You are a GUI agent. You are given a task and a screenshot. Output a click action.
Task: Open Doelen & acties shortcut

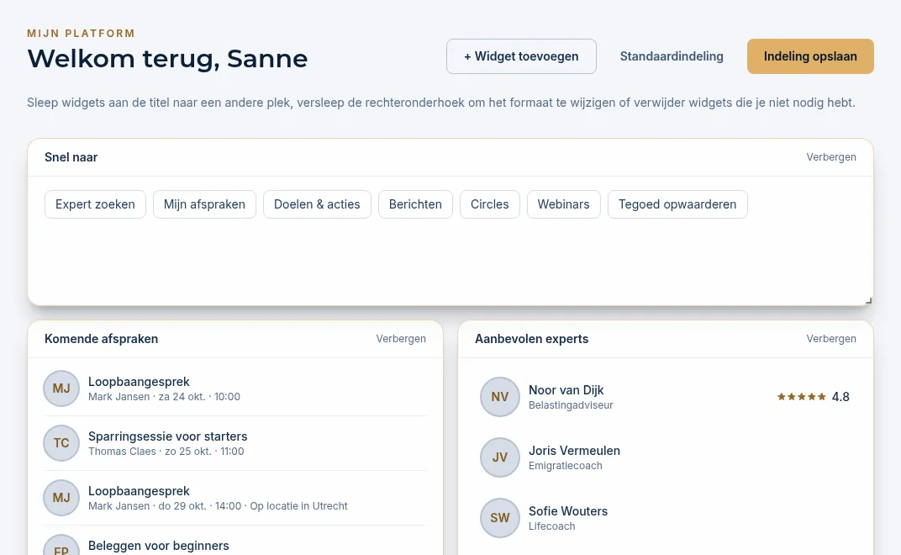pos(317,204)
